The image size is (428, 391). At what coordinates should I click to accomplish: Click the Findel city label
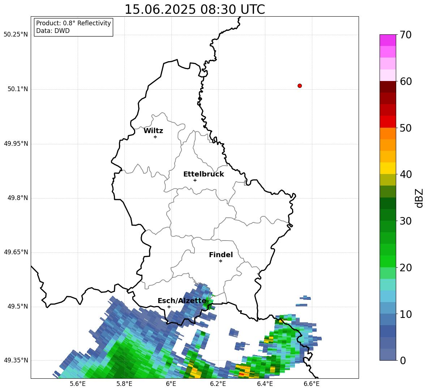(221, 255)
